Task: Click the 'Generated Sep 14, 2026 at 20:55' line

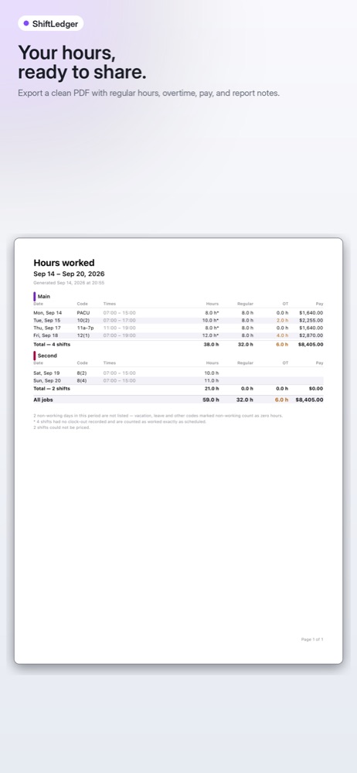Action: pos(69,283)
